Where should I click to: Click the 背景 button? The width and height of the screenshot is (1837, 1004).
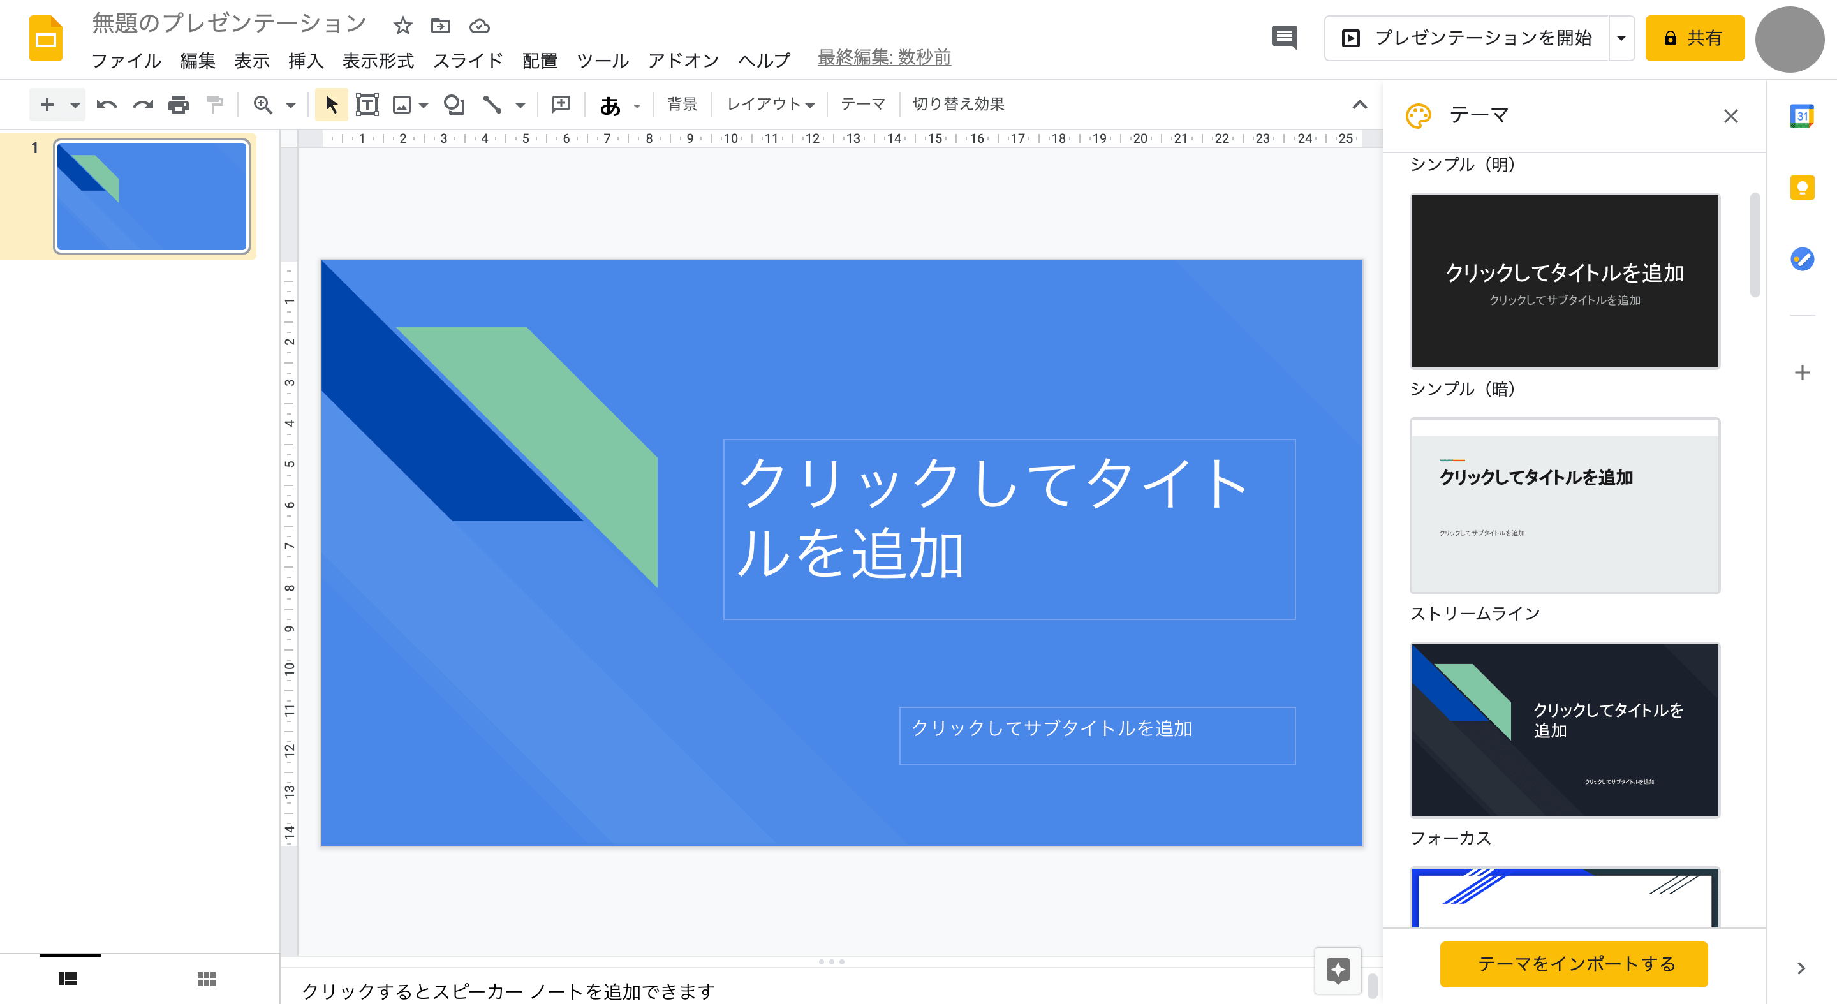[x=682, y=104]
